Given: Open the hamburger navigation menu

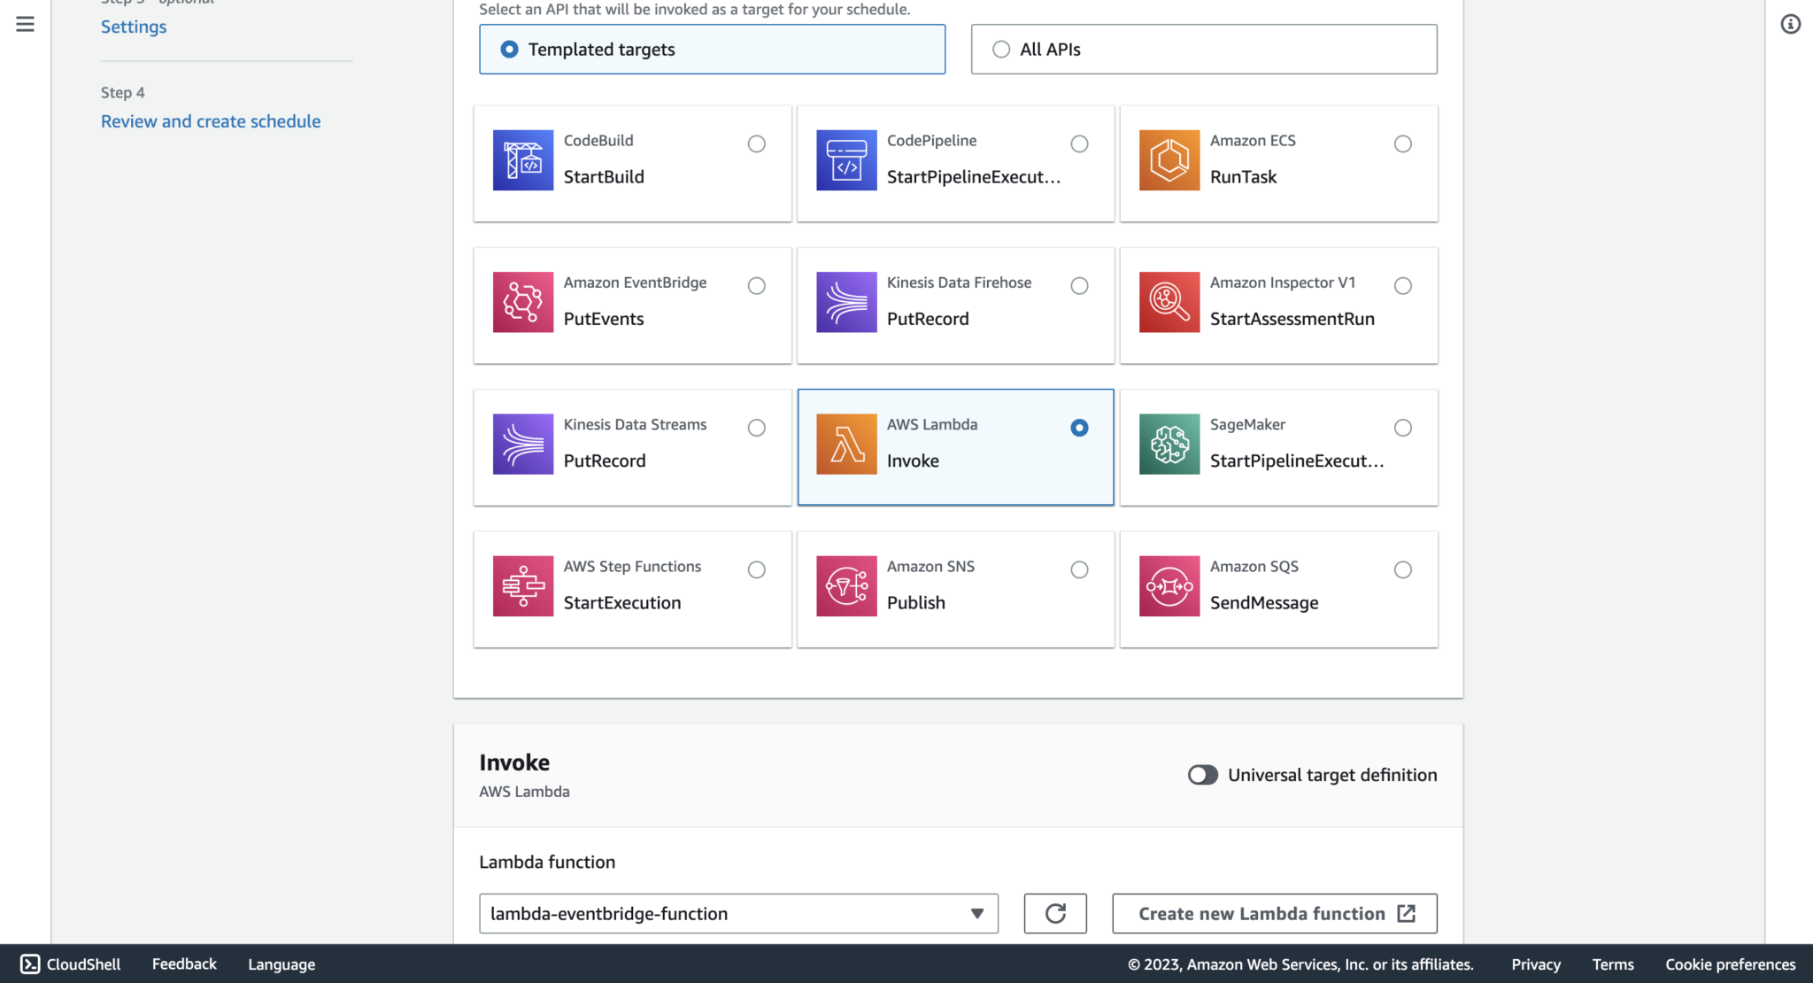Looking at the screenshot, I should [24, 24].
